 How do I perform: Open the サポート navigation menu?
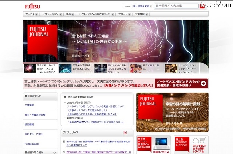(123, 14)
